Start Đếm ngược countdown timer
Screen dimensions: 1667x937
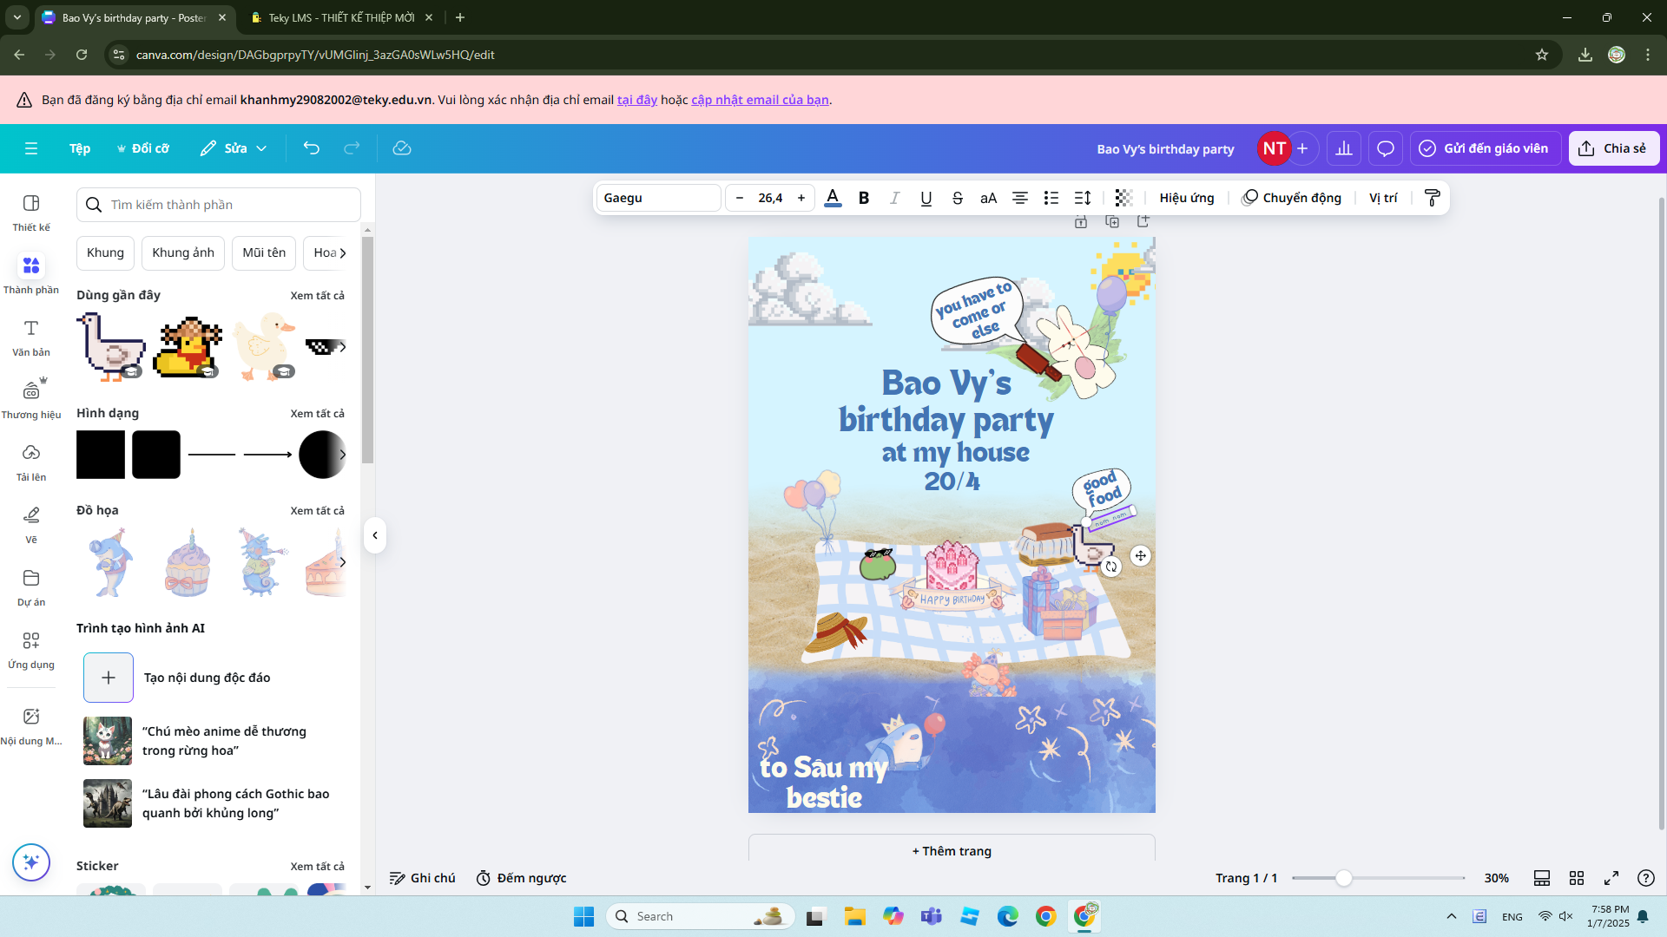click(x=521, y=878)
